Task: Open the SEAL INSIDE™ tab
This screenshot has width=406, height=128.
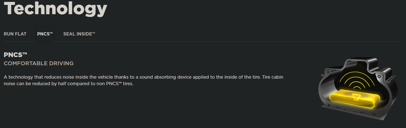Action: 79,34
